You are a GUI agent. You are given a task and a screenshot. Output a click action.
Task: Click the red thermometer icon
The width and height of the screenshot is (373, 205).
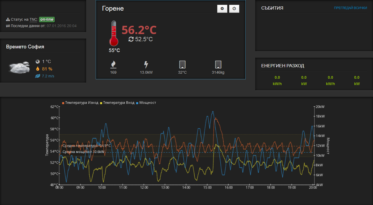pos(114,34)
